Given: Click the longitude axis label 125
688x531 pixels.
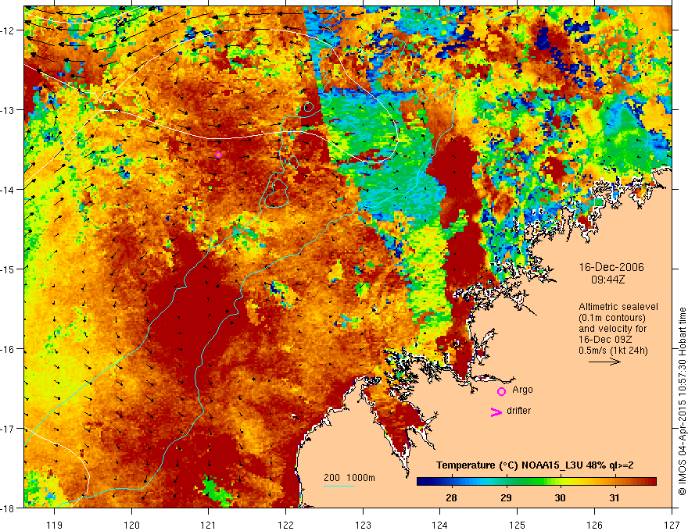Looking at the screenshot, I should [518, 525].
